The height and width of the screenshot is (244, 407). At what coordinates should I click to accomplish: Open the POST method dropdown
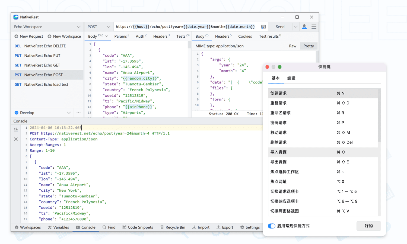pos(108,27)
